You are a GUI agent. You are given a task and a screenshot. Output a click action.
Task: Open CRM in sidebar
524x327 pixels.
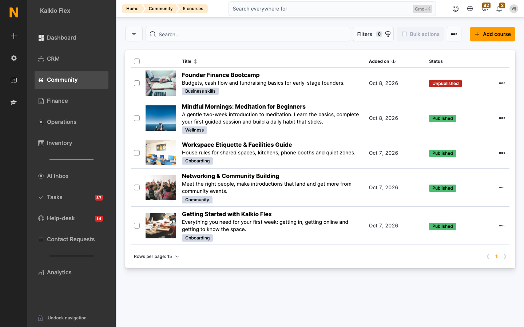click(x=71, y=59)
